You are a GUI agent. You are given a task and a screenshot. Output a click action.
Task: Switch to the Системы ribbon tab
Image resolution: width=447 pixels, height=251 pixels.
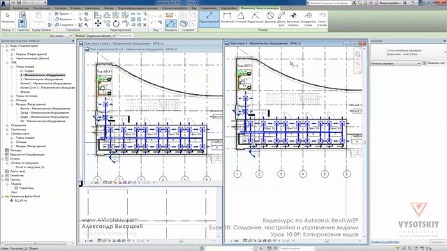[60, 8]
